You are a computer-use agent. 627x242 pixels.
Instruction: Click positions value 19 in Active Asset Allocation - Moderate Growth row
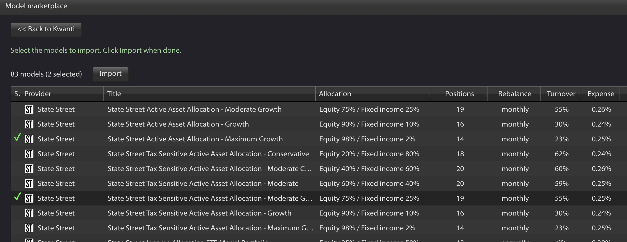(x=460, y=109)
